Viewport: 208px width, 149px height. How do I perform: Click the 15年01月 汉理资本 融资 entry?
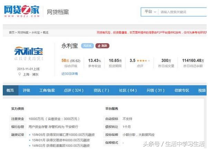(x=61, y=140)
